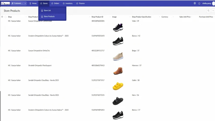Screen dimensions: 215x121
Task: Click the Beige / 37 specification
Action: tap(136, 51)
